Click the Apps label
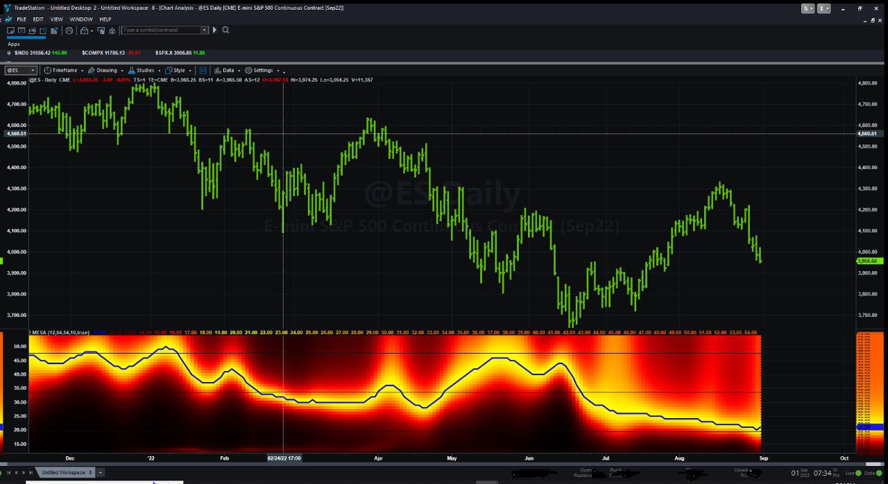 click(x=14, y=44)
